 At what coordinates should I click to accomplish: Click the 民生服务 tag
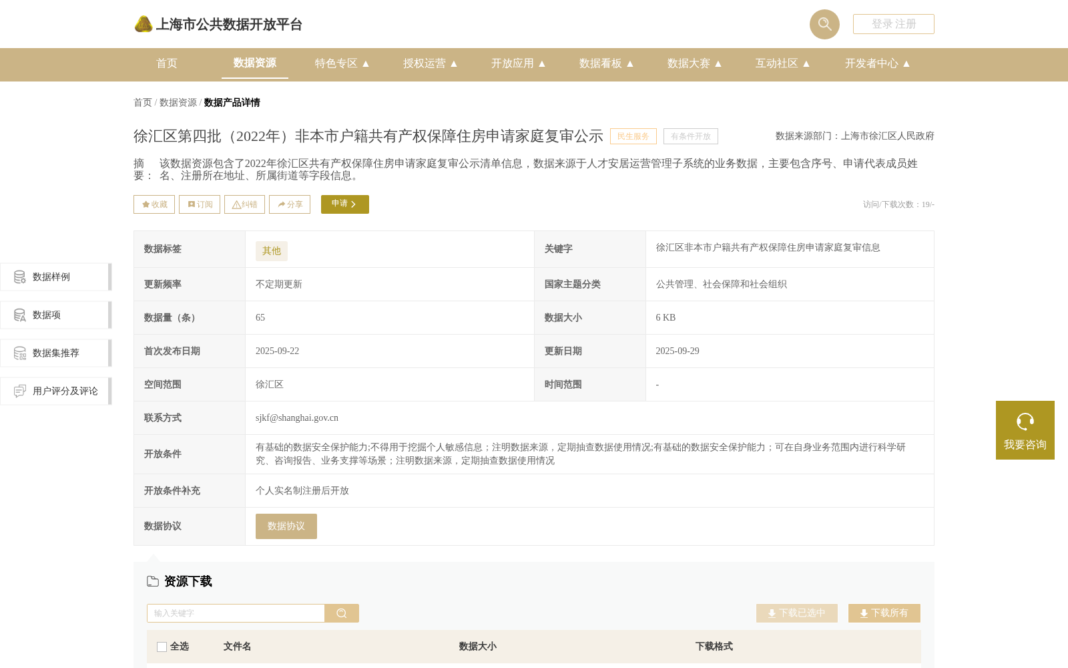633,136
